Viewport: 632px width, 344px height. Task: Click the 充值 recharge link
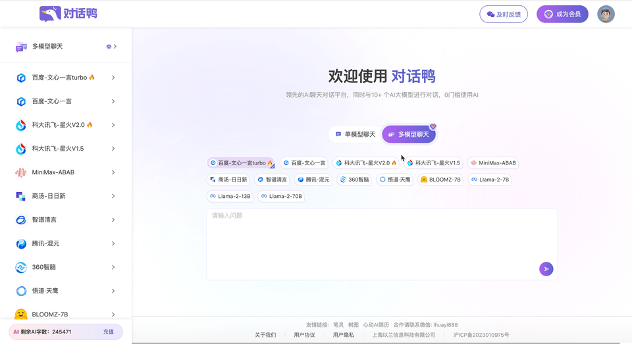(x=109, y=332)
